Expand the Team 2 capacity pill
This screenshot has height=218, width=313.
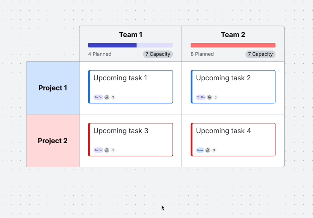point(260,54)
